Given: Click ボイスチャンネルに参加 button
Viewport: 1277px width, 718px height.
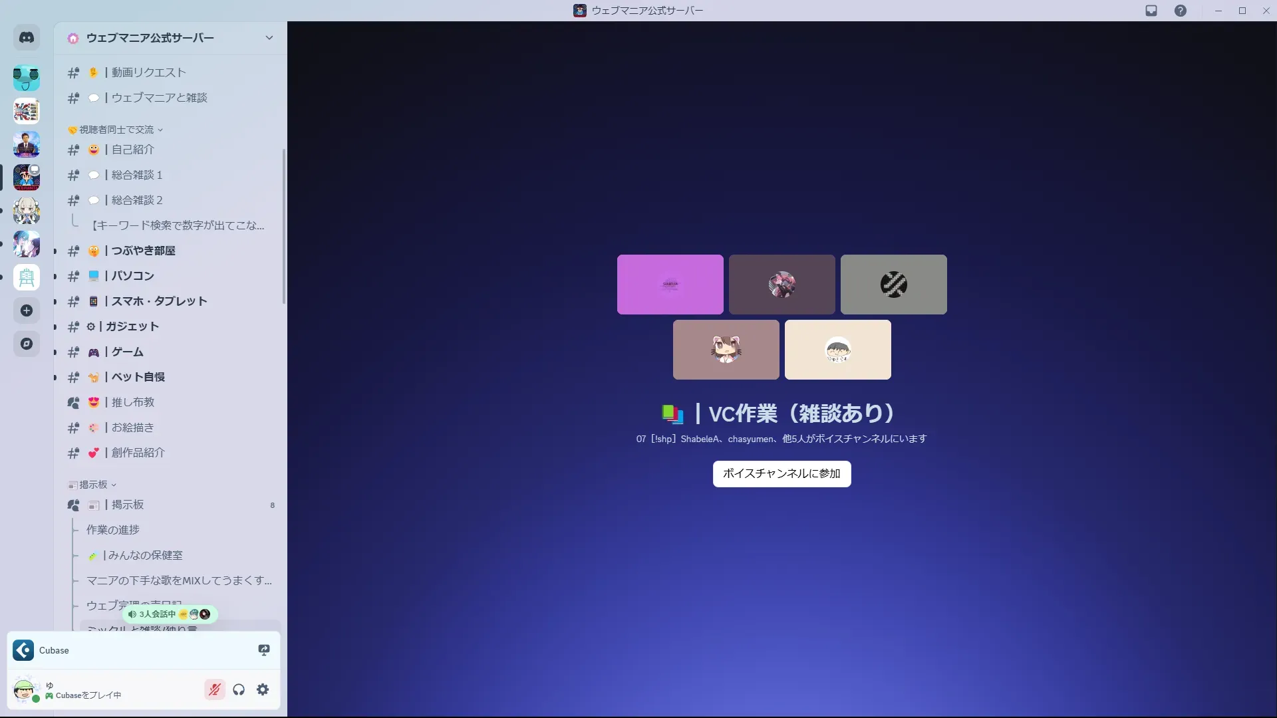Looking at the screenshot, I should [781, 473].
